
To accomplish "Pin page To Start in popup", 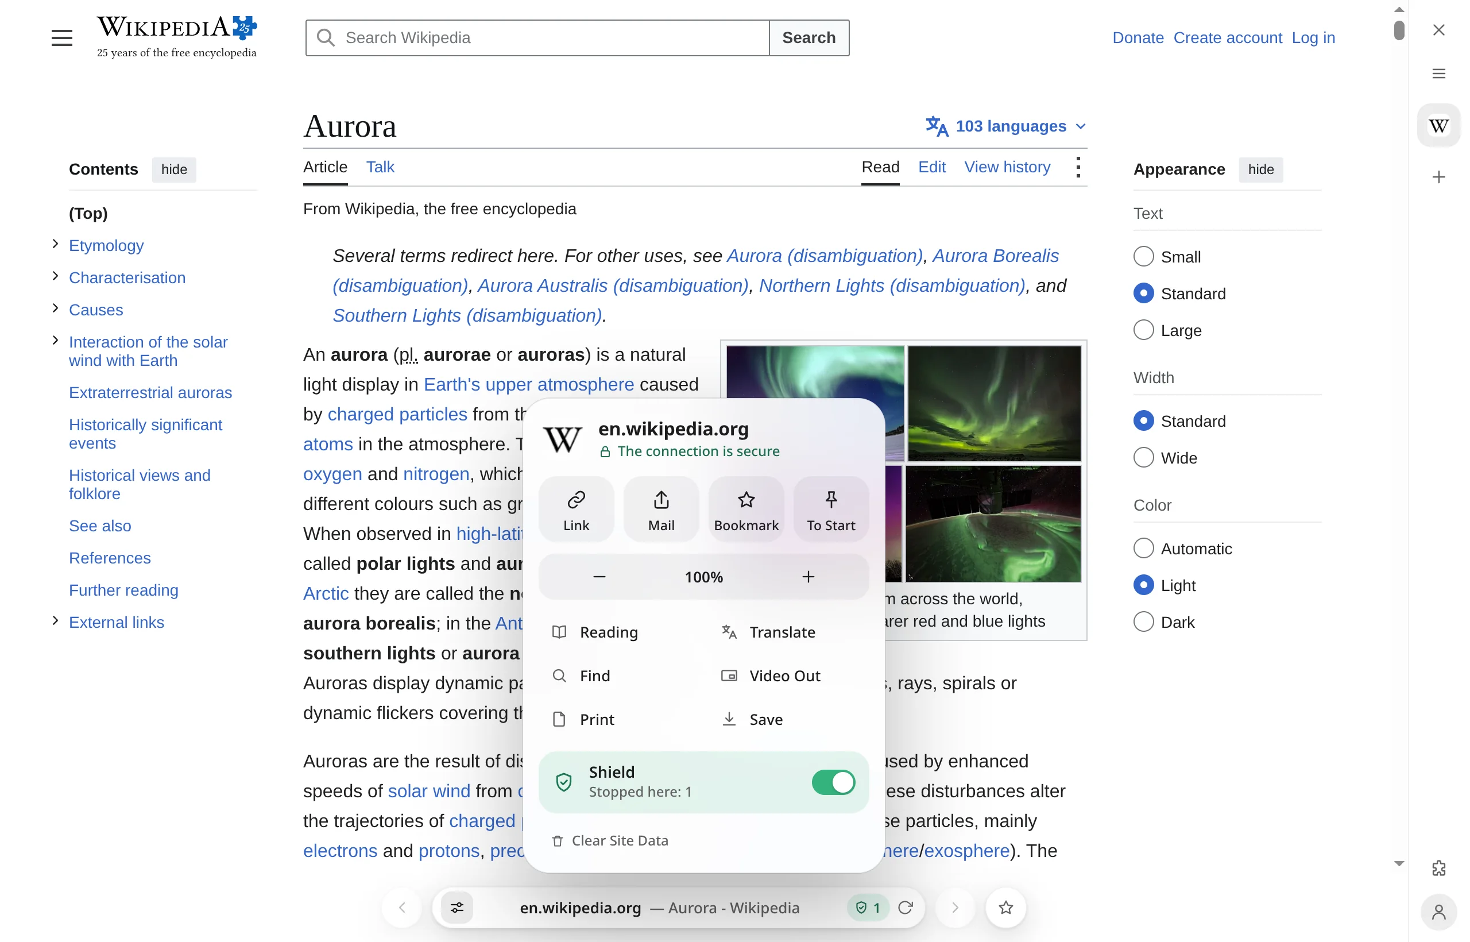I will tap(831, 509).
